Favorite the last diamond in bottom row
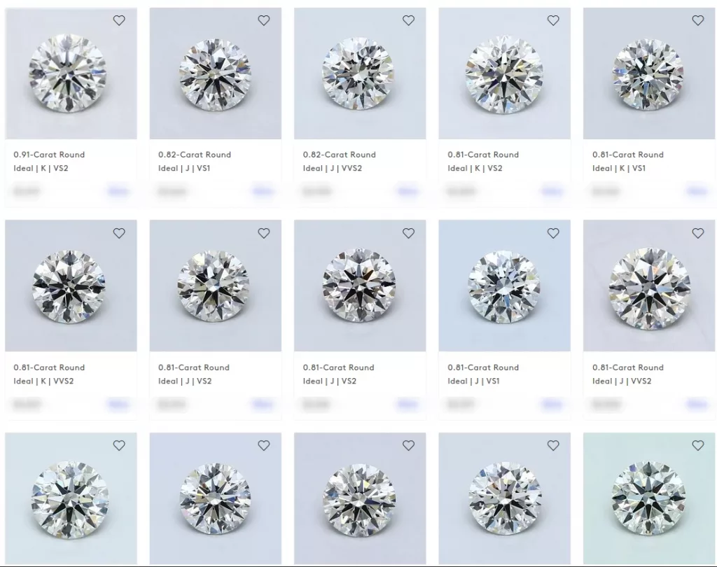The image size is (717, 567). click(x=698, y=445)
